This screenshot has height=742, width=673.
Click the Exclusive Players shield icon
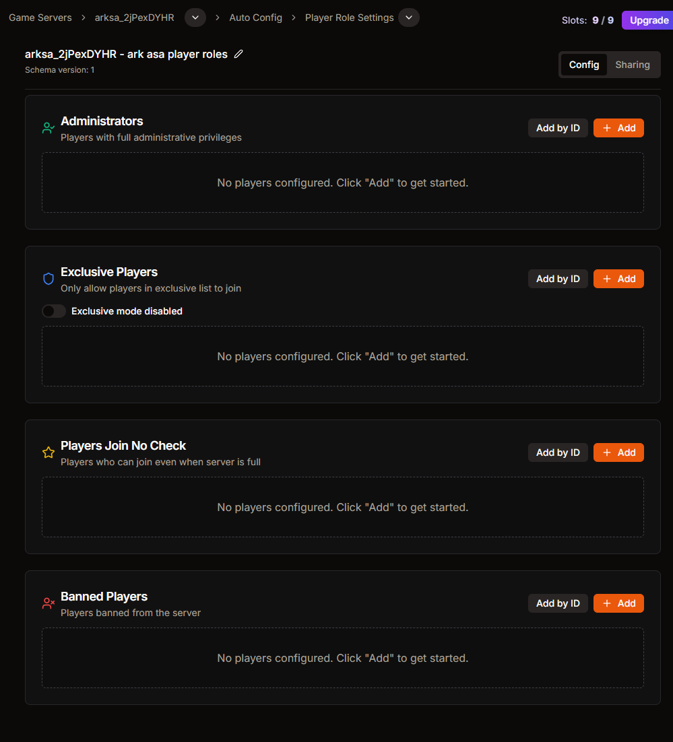tap(49, 279)
